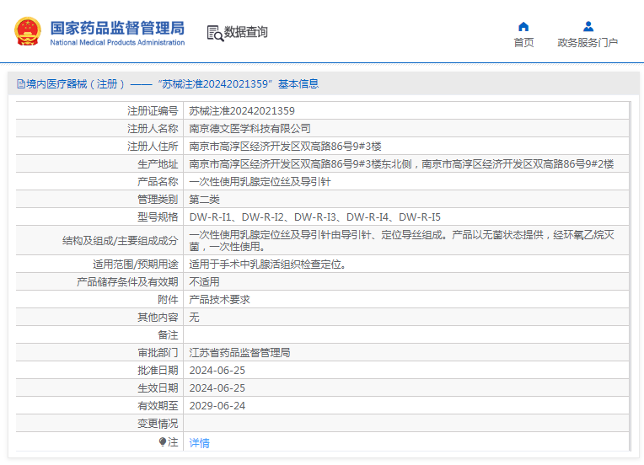The height and width of the screenshot is (465, 644).
Task: Click the national emblem logo
Action: tap(28, 31)
